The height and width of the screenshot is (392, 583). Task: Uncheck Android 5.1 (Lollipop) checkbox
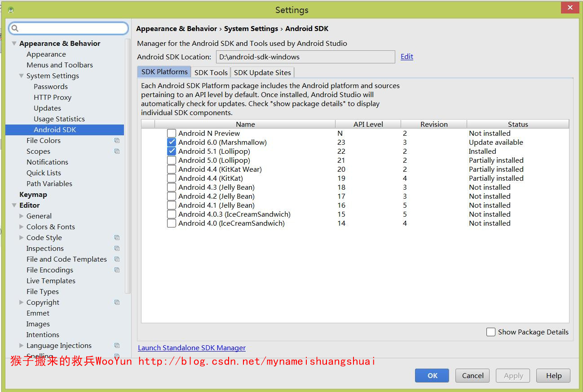pyautogui.click(x=172, y=151)
